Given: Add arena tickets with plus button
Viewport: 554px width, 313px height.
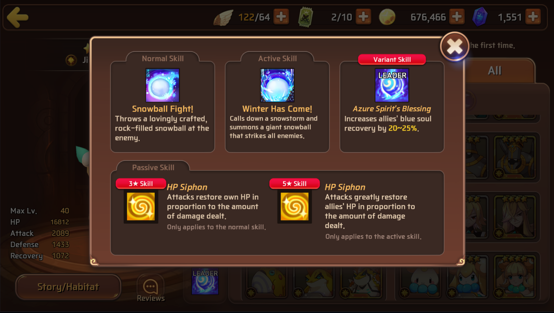Looking at the screenshot, I should 363,17.
